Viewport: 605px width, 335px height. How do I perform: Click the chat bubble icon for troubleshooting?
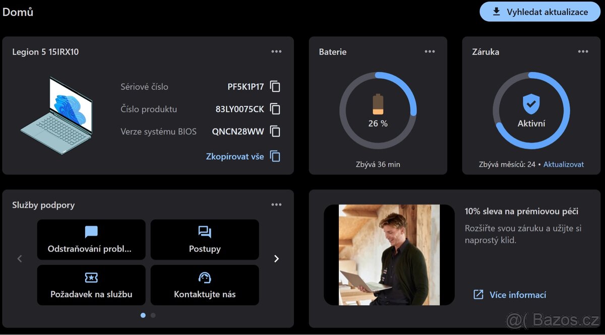coord(91,232)
